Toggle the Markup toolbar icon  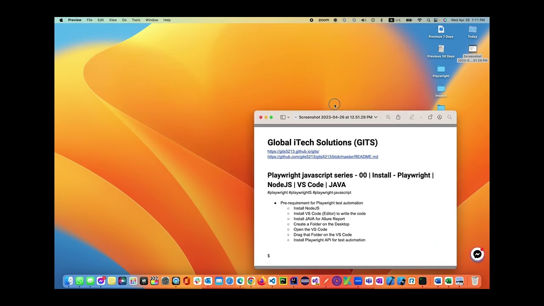coord(439,117)
